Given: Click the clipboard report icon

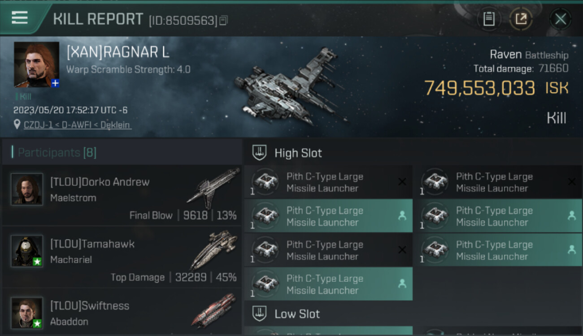Looking at the screenshot, I should [x=489, y=19].
